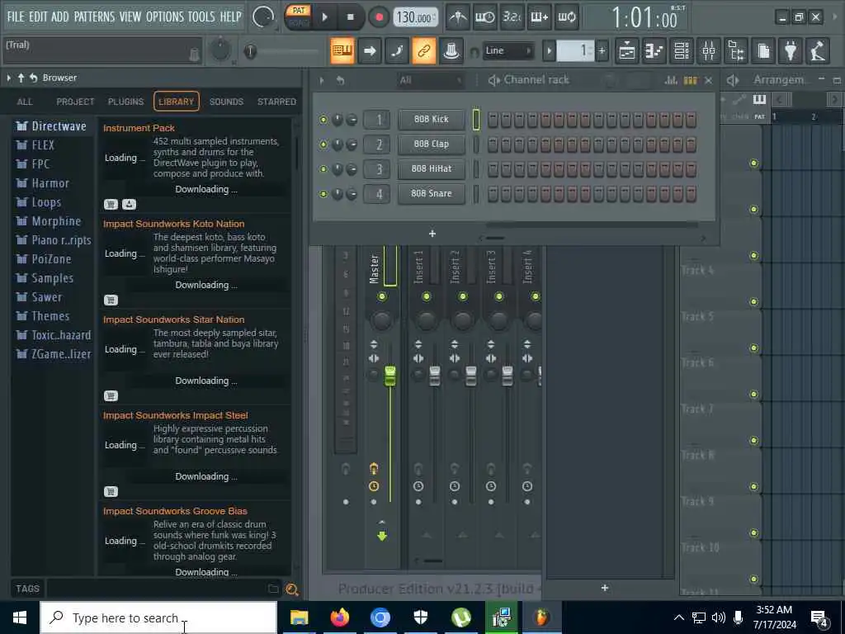This screenshot has width=845, height=634.
Task: Expand the FLEX folder
Action: (x=35, y=145)
